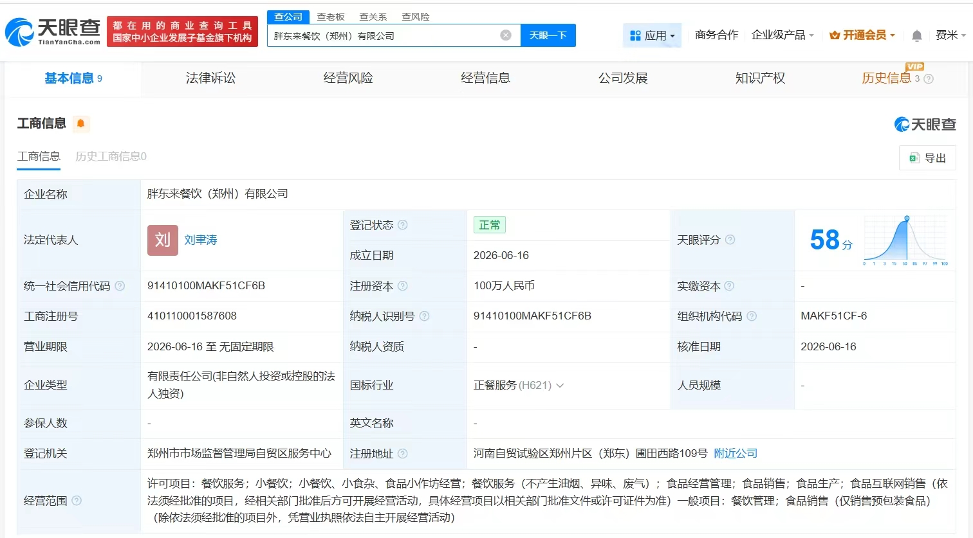Click the help icon beside 注册资本
Image resolution: width=973 pixels, height=538 pixels.
click(x=403, y=286)
